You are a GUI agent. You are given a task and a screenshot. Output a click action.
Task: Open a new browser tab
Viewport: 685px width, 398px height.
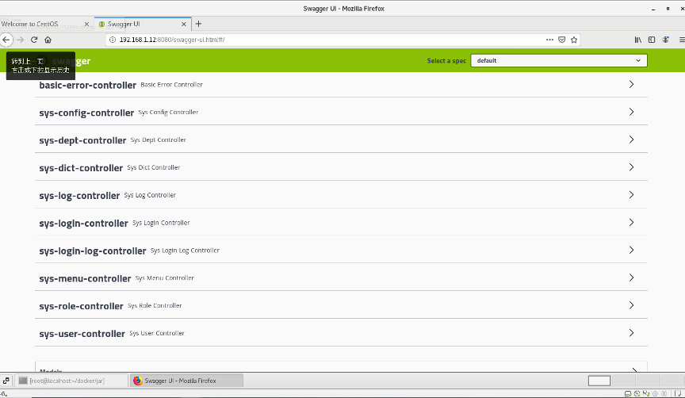[x=198, y=24]
